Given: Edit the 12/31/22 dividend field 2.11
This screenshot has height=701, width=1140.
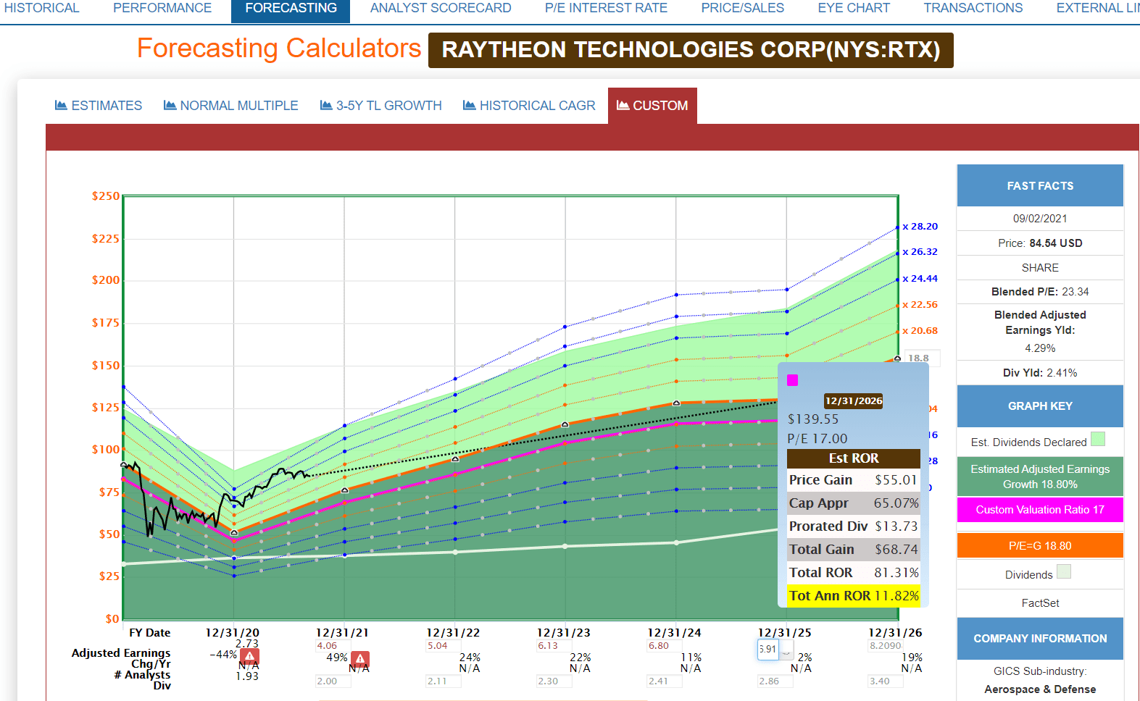Looking at the screenshot, I should (443, 681).
